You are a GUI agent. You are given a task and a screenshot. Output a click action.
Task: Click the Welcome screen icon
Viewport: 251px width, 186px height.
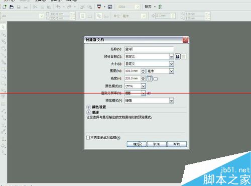(110, 7)
